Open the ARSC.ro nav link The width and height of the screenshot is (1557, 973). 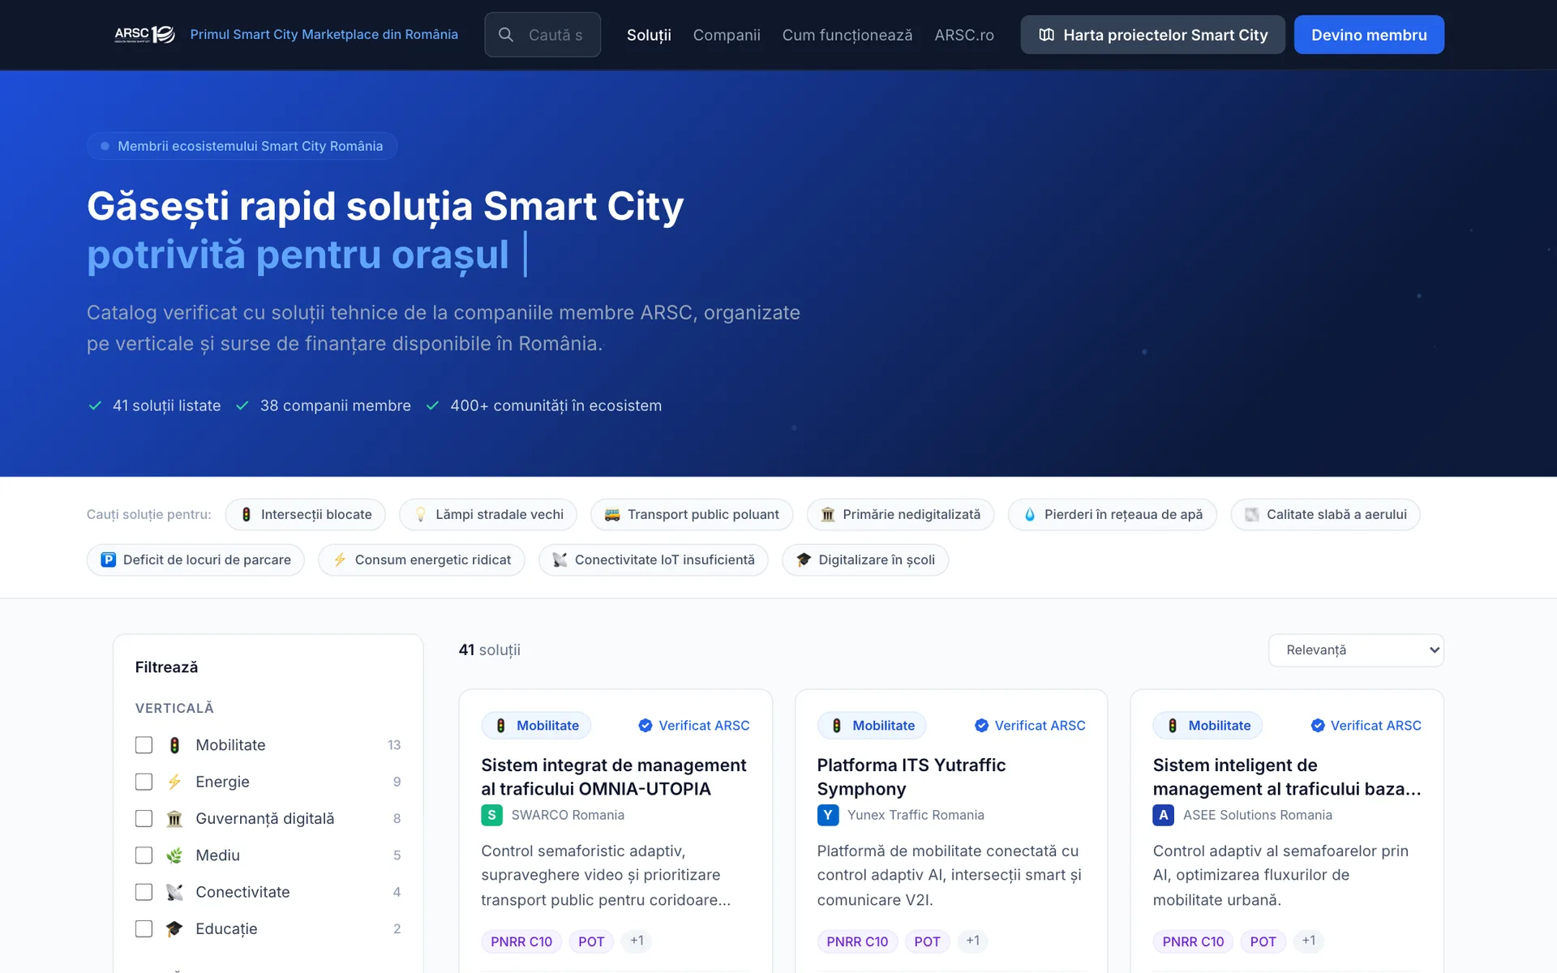click(x=964, y=35)
